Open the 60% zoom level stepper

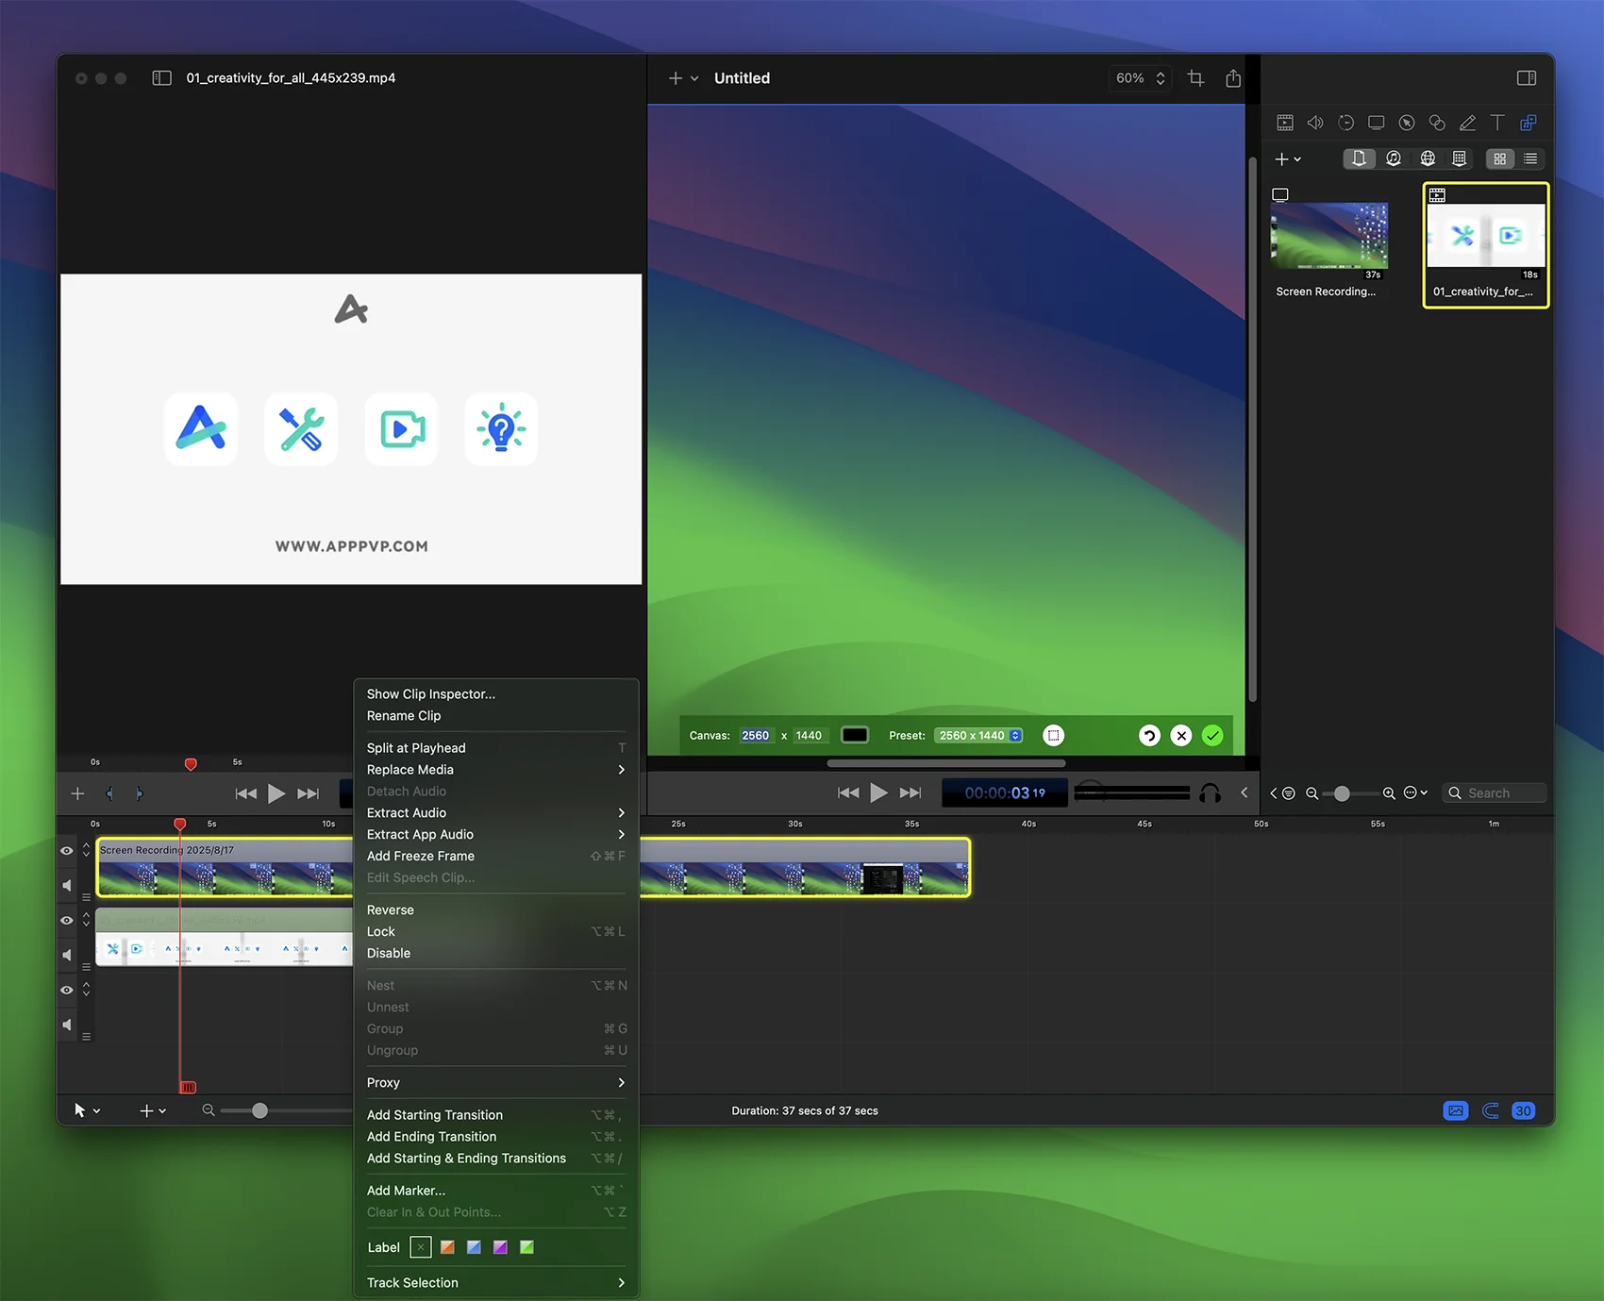click(x=1140, y=78)
